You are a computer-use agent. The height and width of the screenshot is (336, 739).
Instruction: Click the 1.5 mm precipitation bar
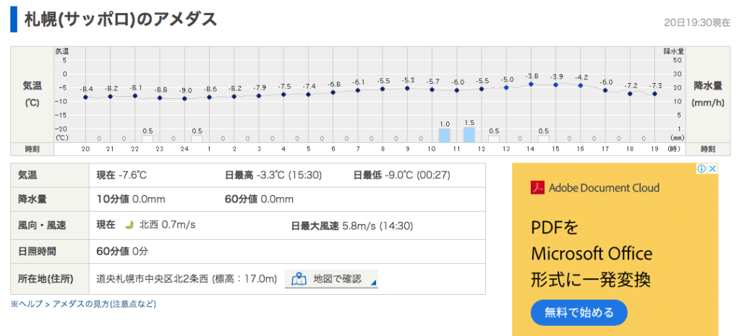click(469, 134)
